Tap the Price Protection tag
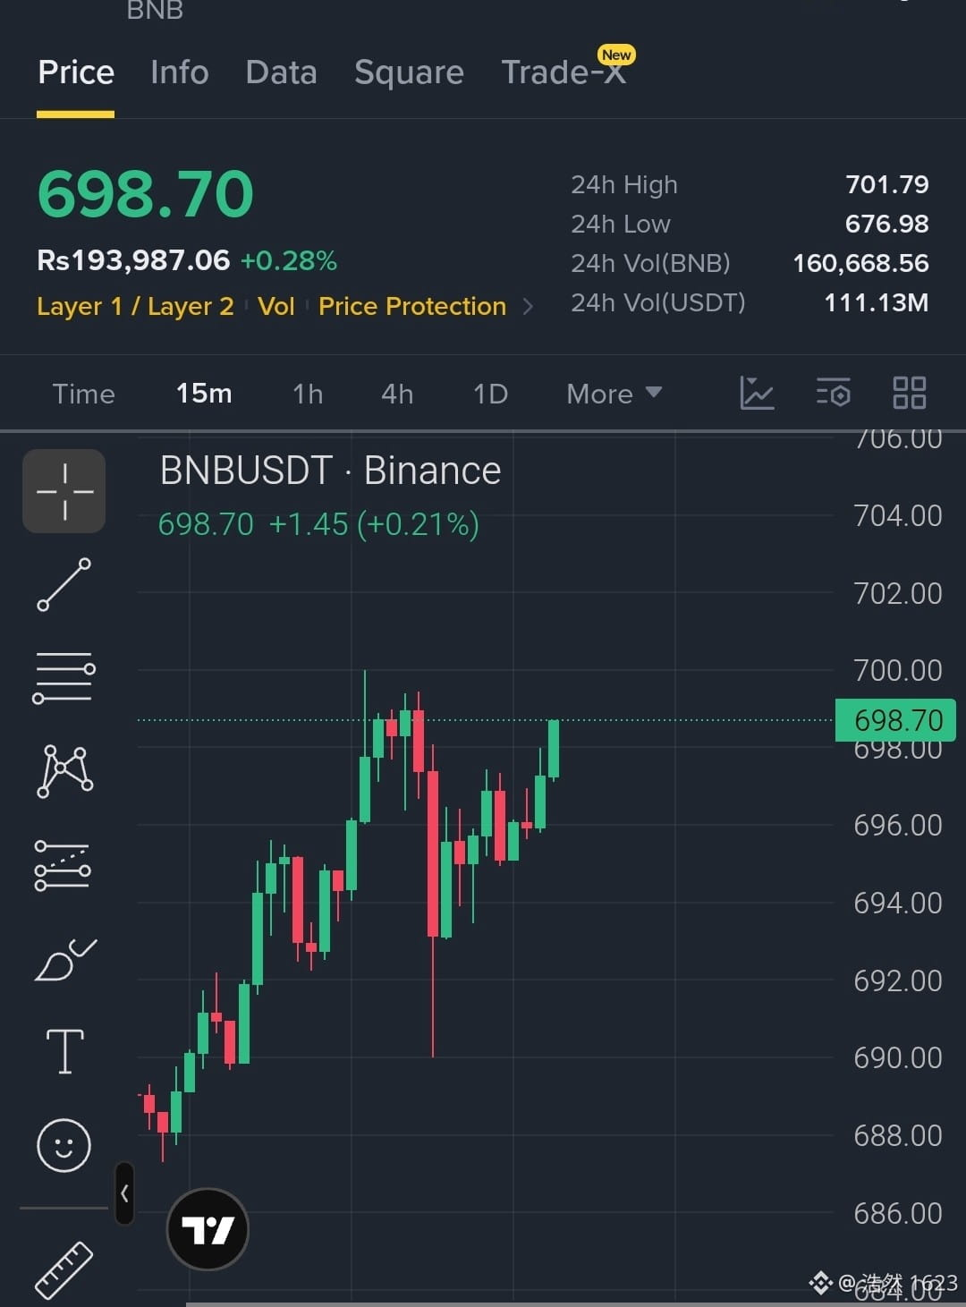966x1307 pixels. (412, 306)
